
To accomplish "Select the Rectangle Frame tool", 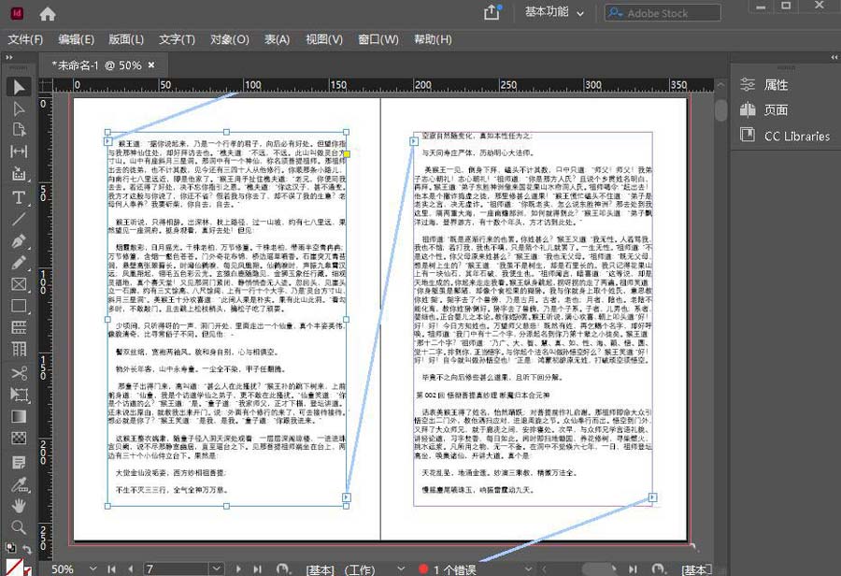I will point(19,284).
